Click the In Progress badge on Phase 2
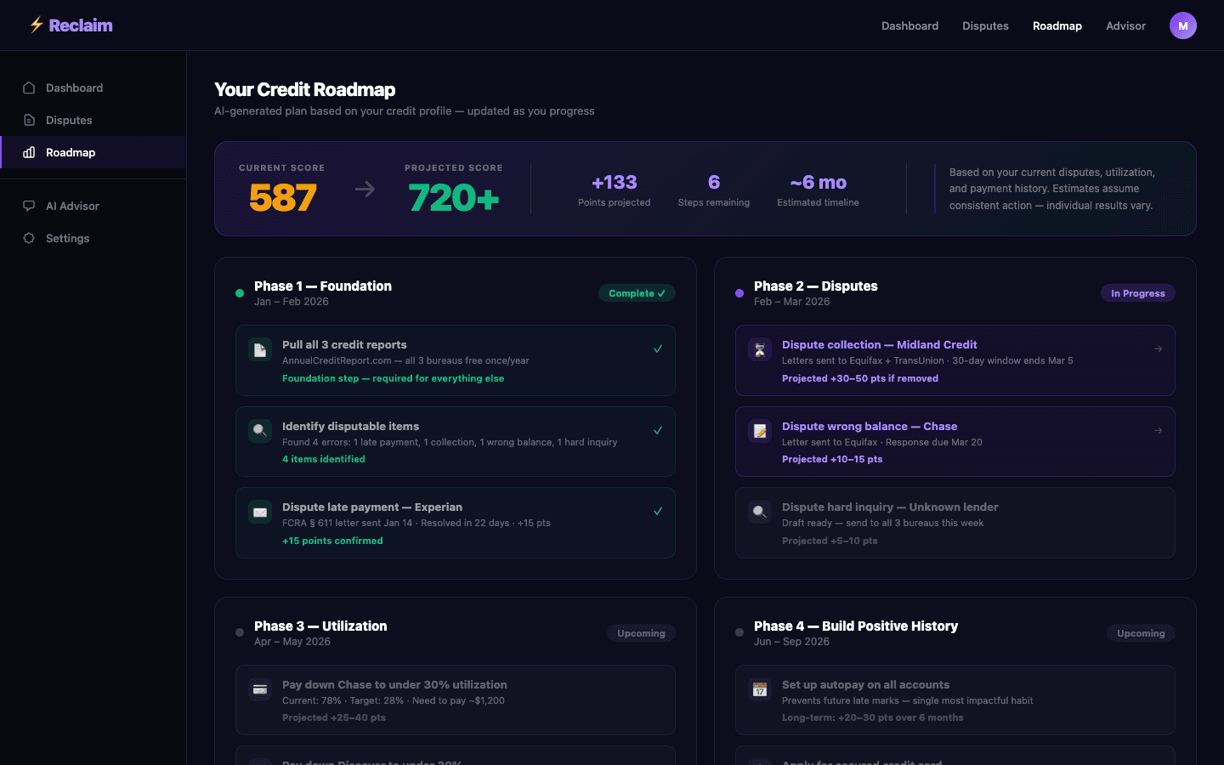The width and height of the screenshot is (1224, 765). click(1137, 292)
